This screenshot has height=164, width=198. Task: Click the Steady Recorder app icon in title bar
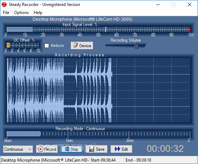(4, 5)
